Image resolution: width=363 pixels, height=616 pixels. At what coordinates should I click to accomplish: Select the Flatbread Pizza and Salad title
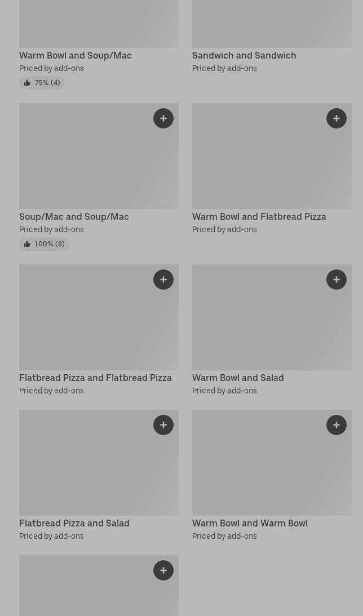[74, 523]
